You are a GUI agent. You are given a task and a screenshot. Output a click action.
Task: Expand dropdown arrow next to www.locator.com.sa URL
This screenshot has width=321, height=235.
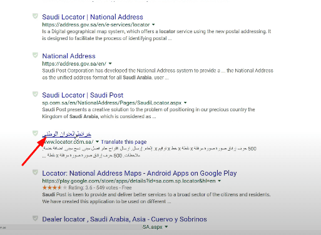point(97,142)
